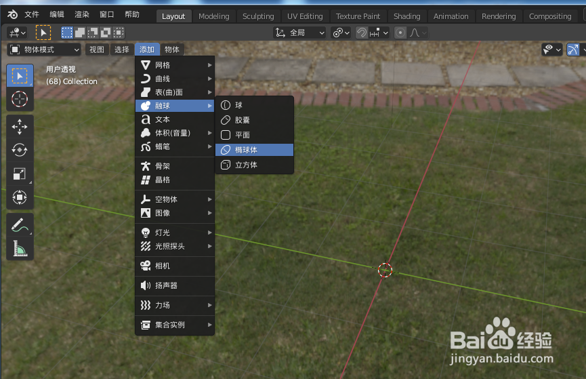
Task: Expand the 力场 force field submenu
Action: (175, 305)
